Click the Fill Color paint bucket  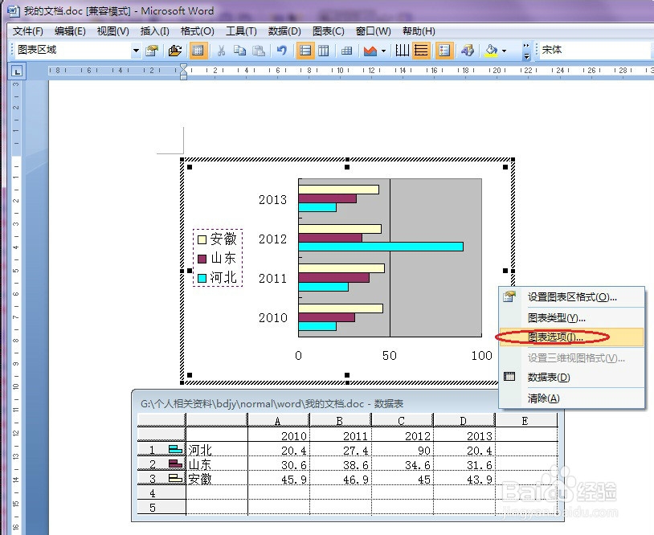click(491, 51)
